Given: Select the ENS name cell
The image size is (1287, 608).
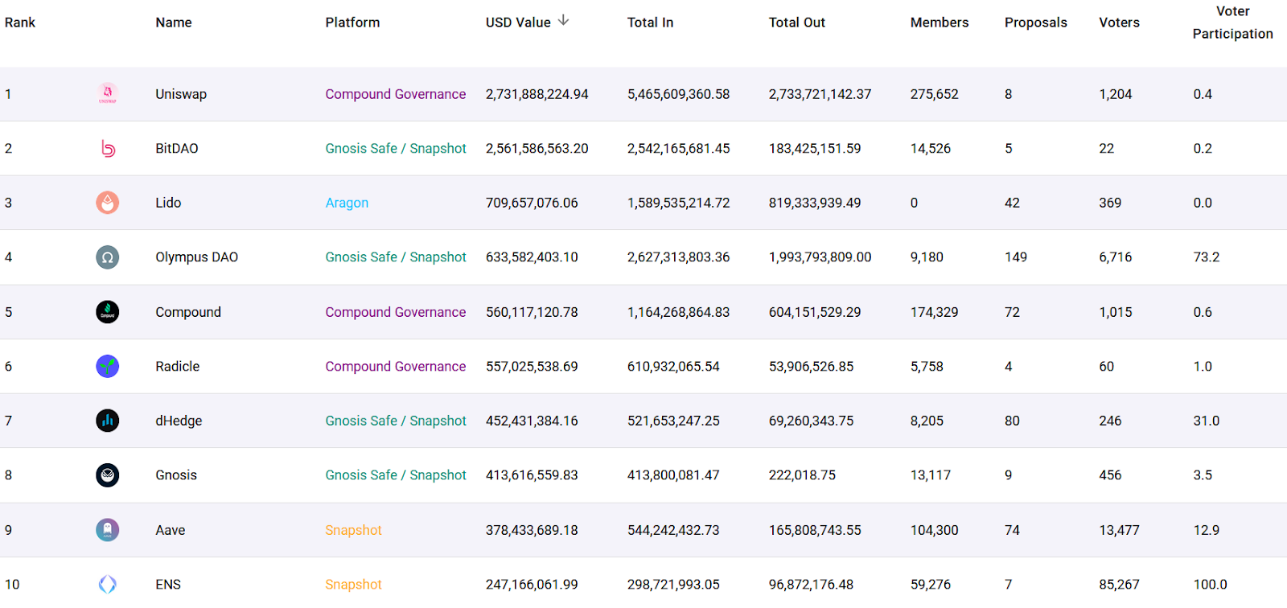Looking at the screenshot, I should coord(167,585).
